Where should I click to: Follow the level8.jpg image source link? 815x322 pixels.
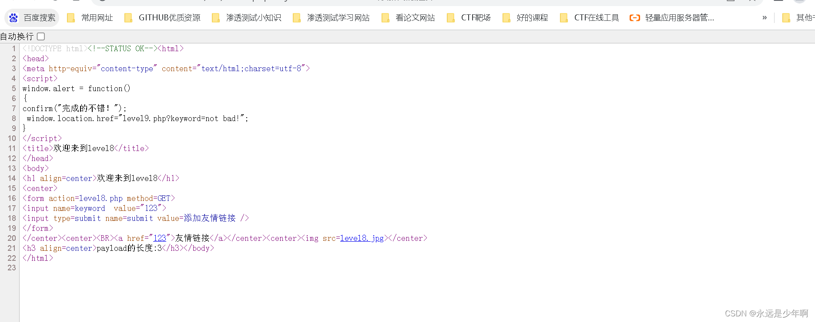pos(362,238)
